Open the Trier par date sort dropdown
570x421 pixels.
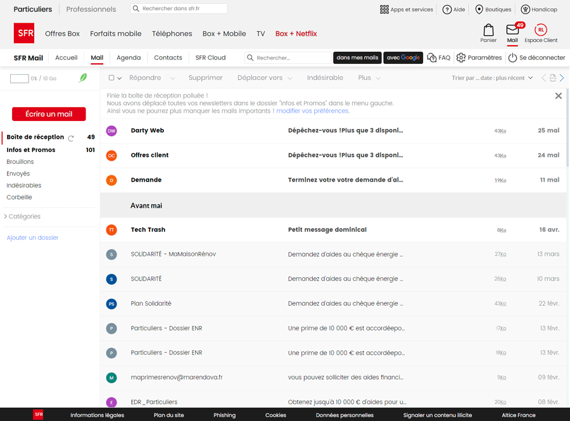(492, 78)
